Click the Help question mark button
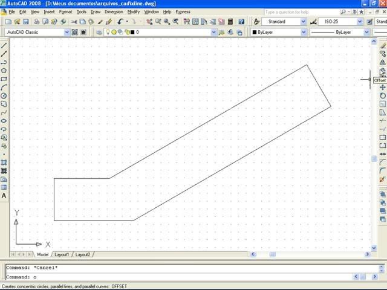This screenshot has width=387, height=290. click(241, 22)
